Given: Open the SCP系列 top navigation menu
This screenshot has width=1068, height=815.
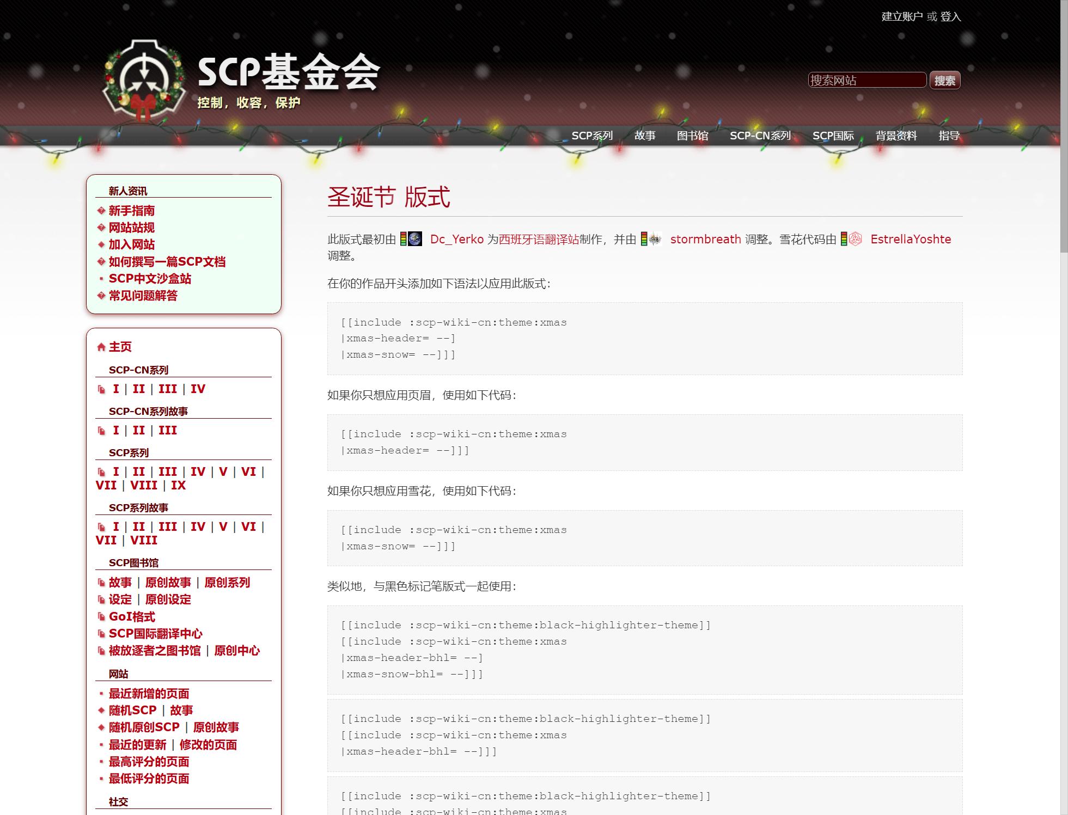Looking at the screenshot, I should 591,136.
